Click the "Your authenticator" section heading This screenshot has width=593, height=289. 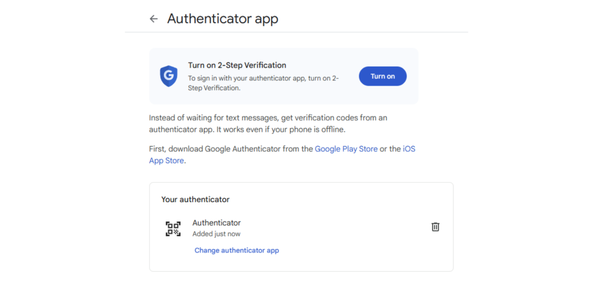point(195,199)
